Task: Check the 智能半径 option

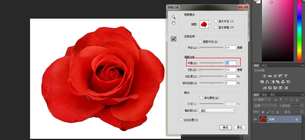Action: pyautogui.click(x=200, y=42)
